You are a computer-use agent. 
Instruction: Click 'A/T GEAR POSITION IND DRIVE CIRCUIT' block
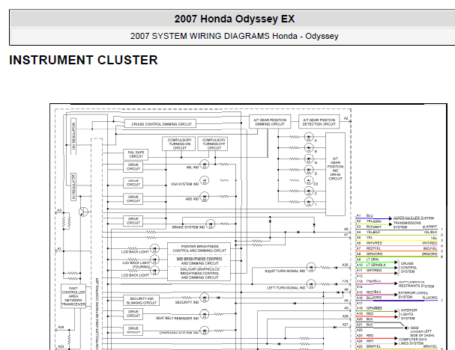click(335, 174)
